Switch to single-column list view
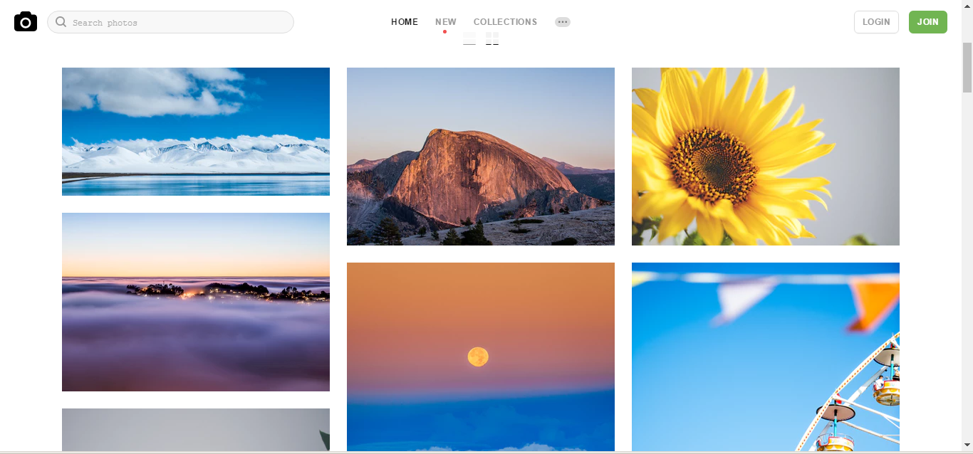Viewport: 973px width, 454px height. click(469, 38)
